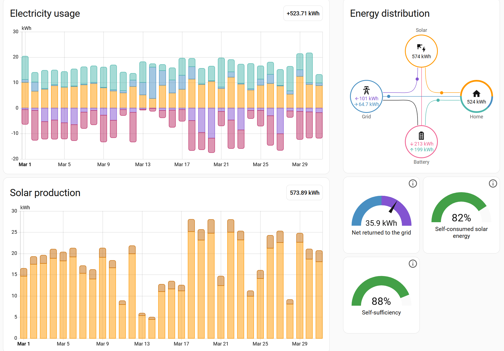Image resolution: width=504 pixels, height=351 pixels.
Task: Click the 573.89 kWh solar production total
Action: click(x=304, y=193)
